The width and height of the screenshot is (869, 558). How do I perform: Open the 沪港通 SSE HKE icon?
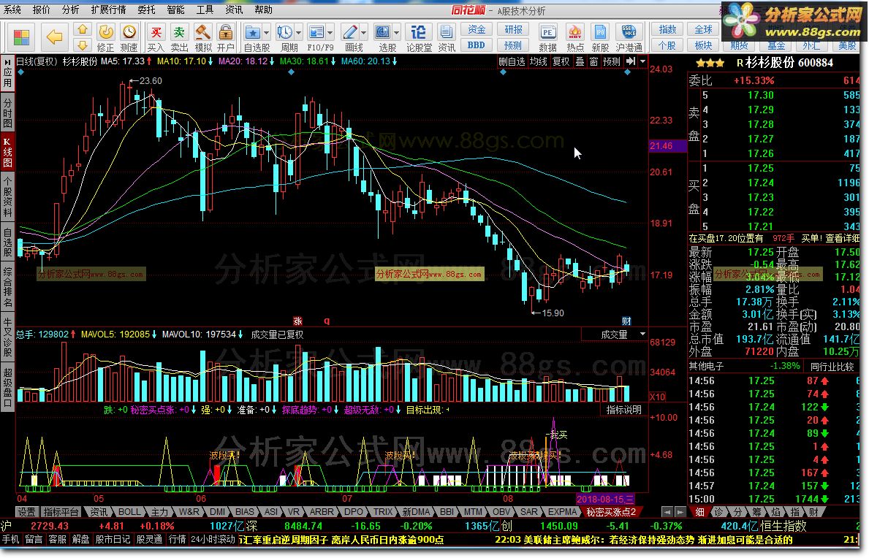(629, 32)
